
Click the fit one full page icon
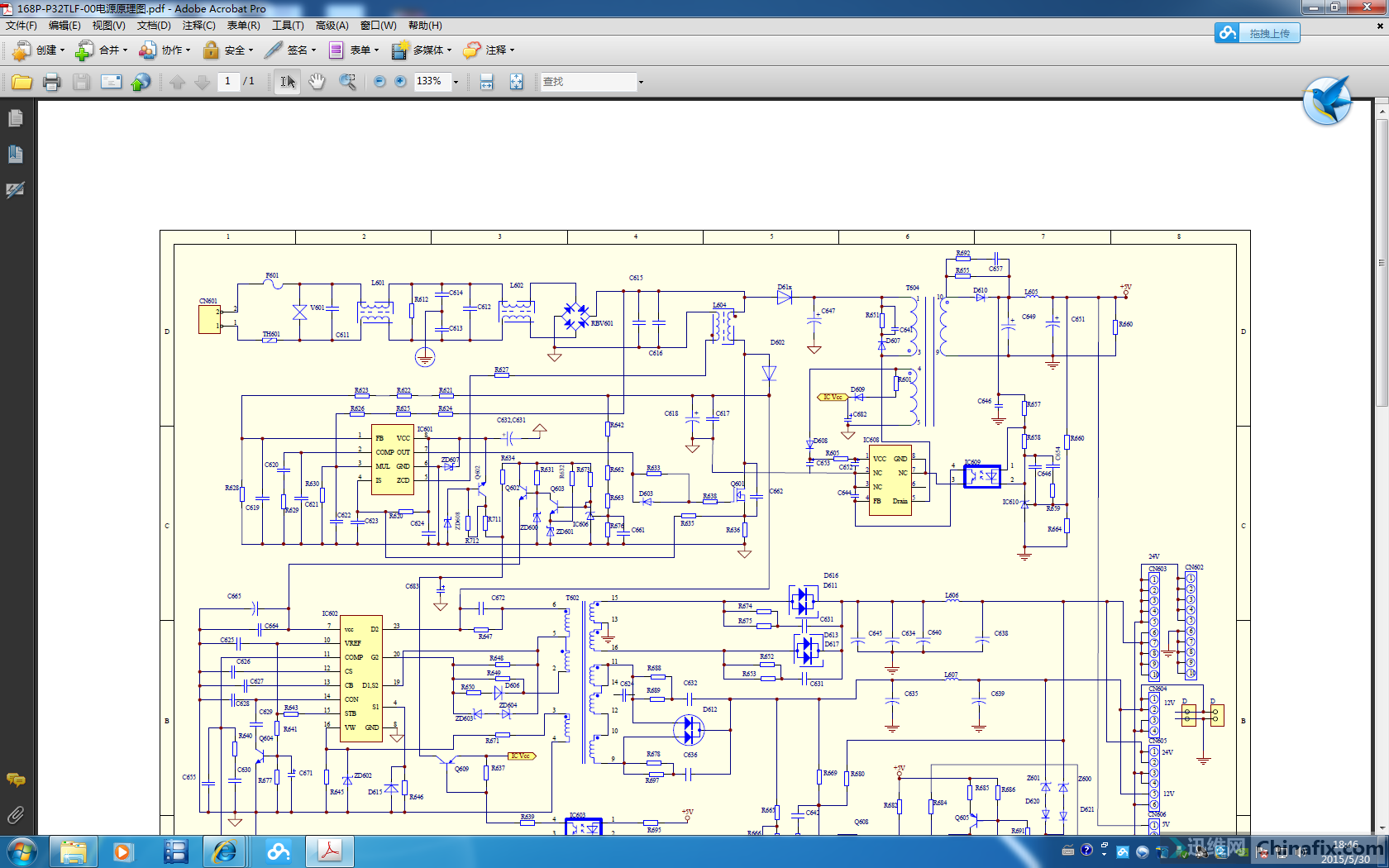click(516, 82)
